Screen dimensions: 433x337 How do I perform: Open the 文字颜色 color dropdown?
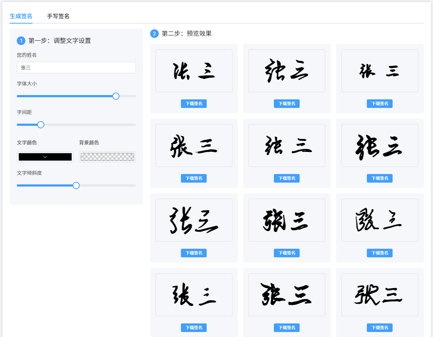click(x=45, y=157)
